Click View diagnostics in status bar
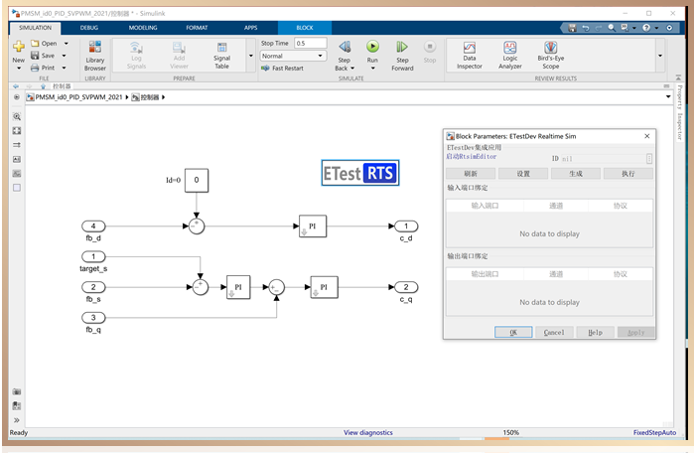The width and height of the screenshot is (696, 453). point(368,432)
